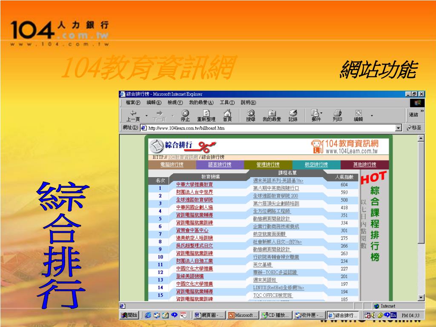Show the History (記錄) panel
This screenshot has width=436, height=327.
pos(293,115)
